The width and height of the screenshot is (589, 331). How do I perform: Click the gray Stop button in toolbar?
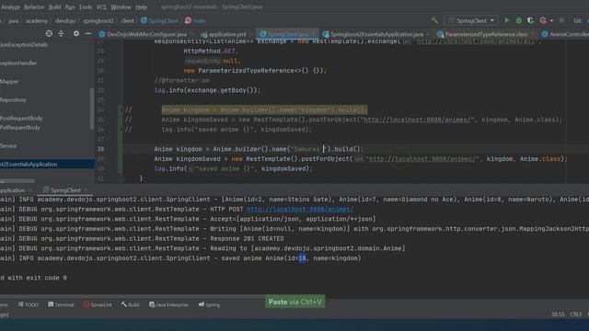(x=561, y=20)
